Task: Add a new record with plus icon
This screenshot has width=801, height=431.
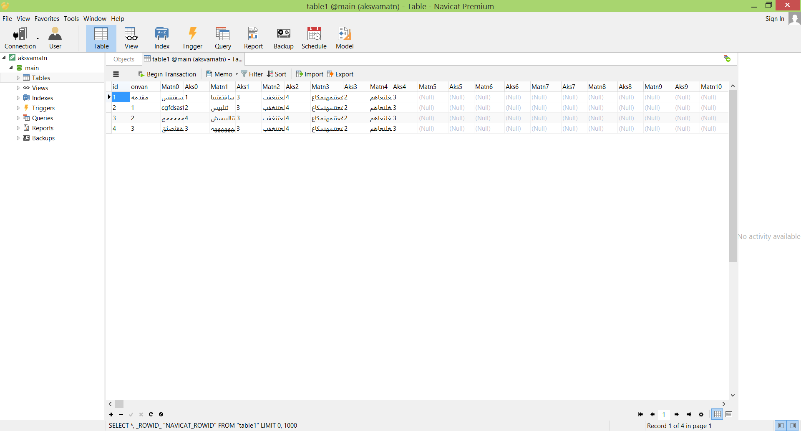Action: pos(111,414)
